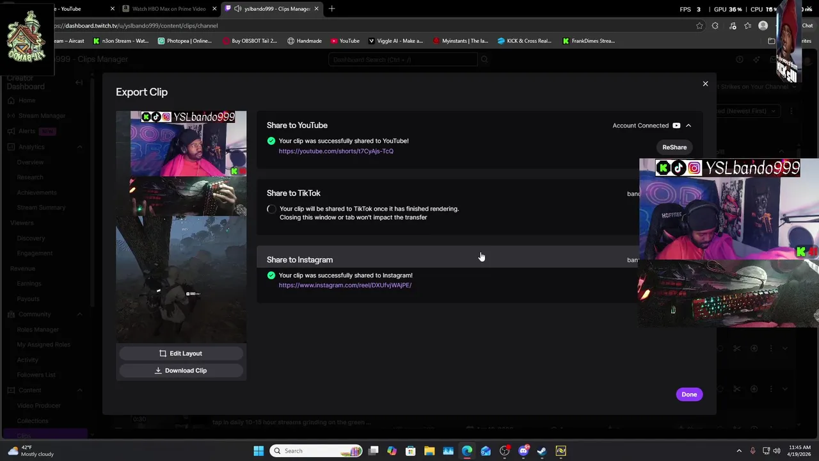Open the other favorites folder icon
This screenshot has height=461, width=819.
point(772,41)
